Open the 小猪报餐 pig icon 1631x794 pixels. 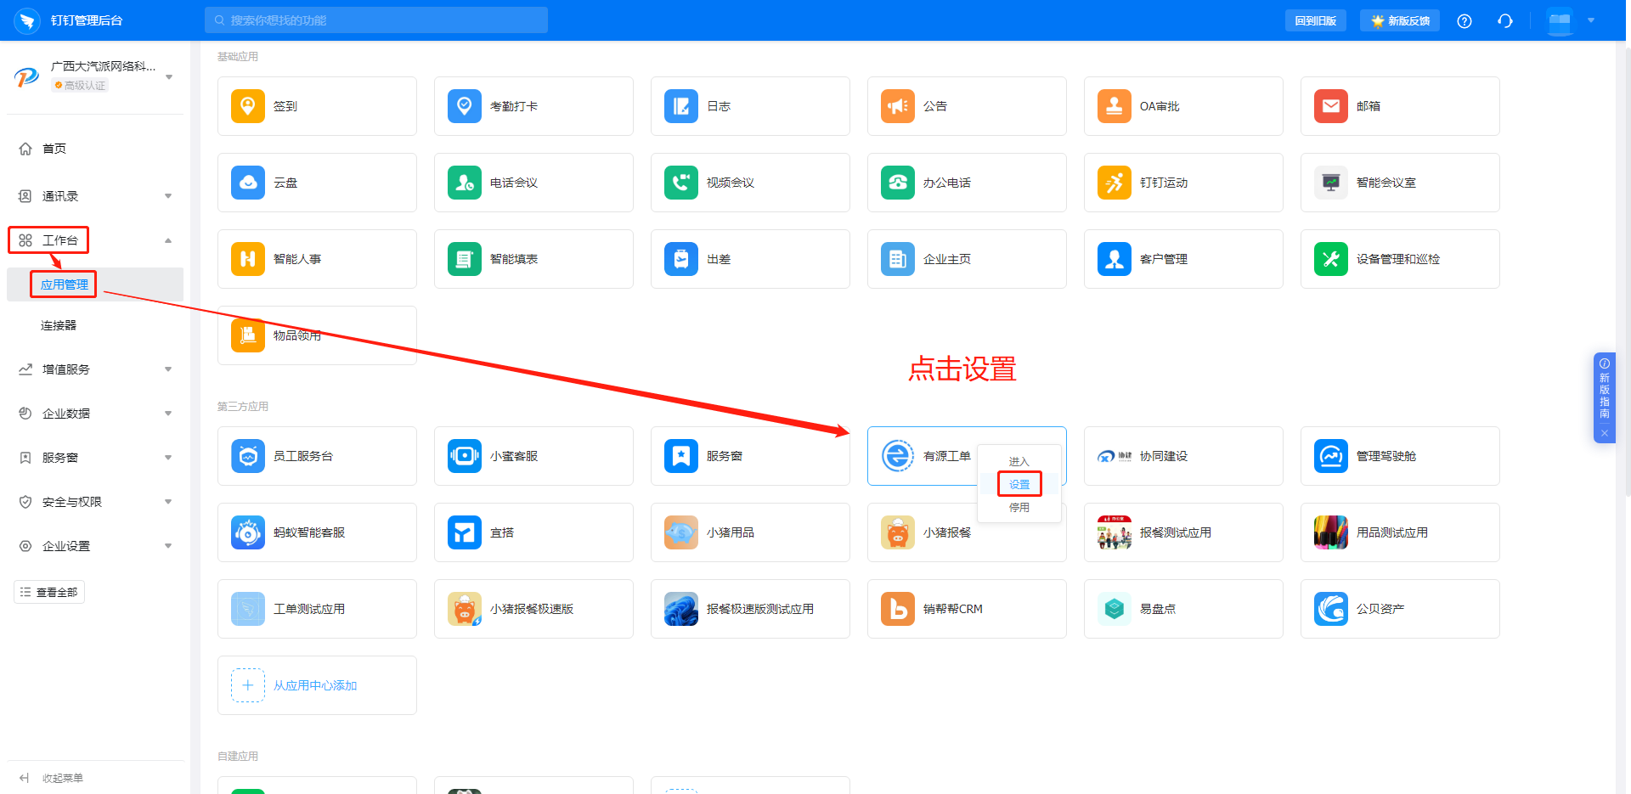(898, 532)
